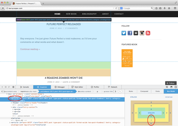Switch to the Computed side panel tab
Viewport: 178px width, 126px height.
[x=144, y=91]
